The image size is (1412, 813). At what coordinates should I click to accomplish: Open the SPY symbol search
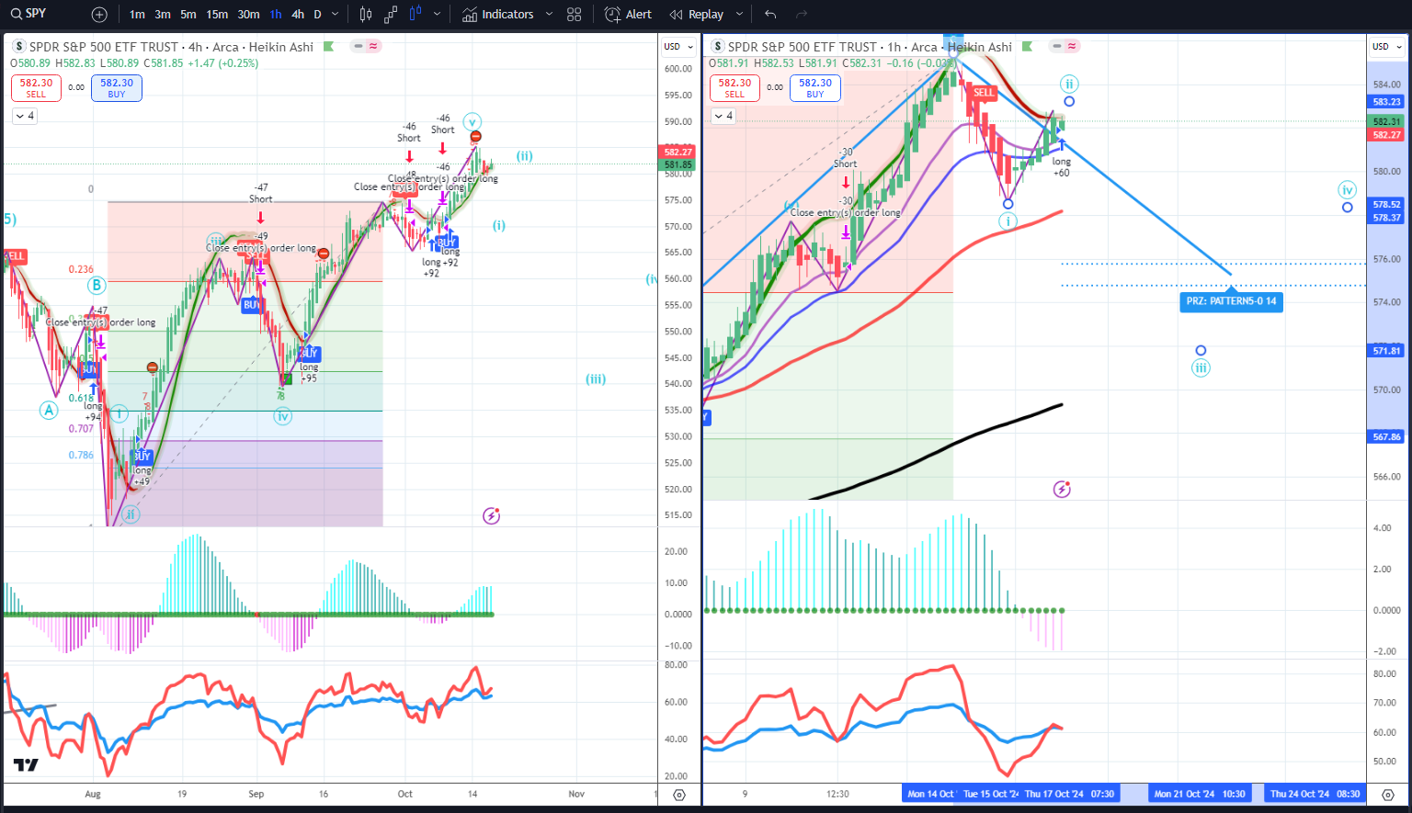29,14
